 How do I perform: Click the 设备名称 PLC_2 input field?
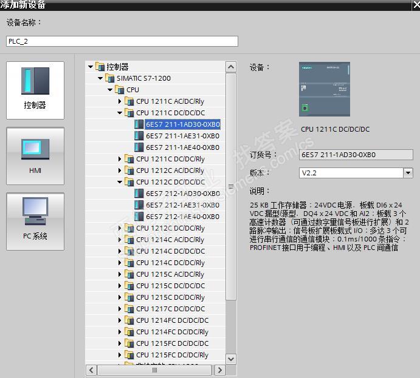coord(122,41)
